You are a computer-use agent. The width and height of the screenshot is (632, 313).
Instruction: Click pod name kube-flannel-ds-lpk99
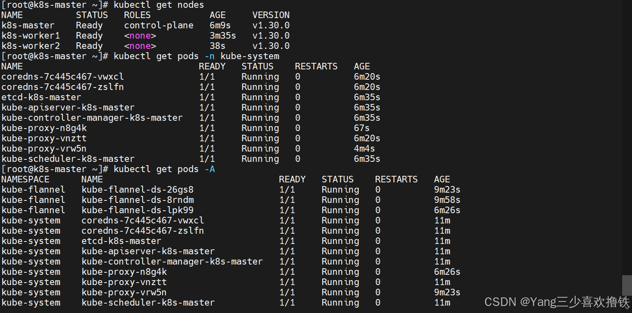[138, 210]
